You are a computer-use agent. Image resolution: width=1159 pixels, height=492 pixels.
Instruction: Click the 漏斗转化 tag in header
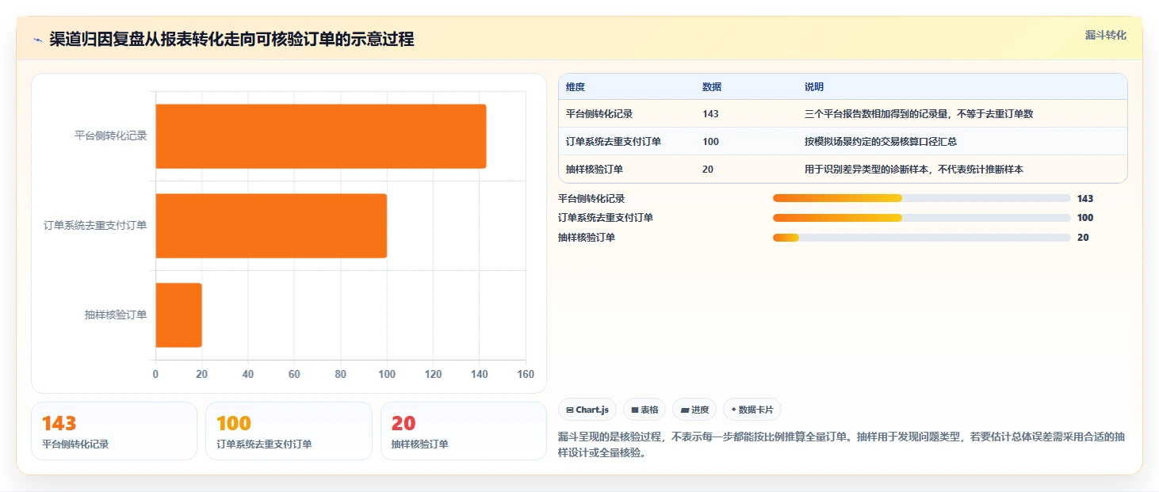tap(1105, 35)
